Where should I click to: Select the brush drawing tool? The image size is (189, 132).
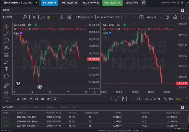(6, 62)
